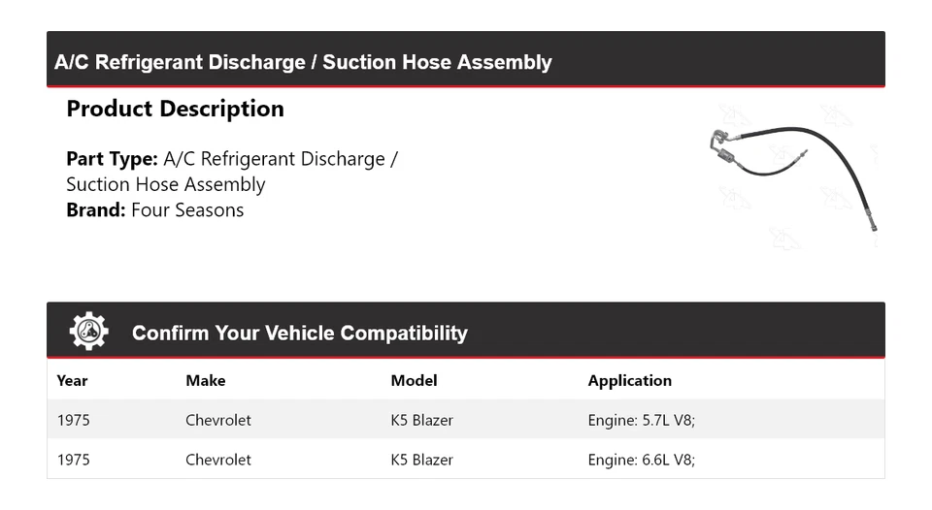Click the A/C Refrigerant Discharge header title

click(x=303, y=62)
